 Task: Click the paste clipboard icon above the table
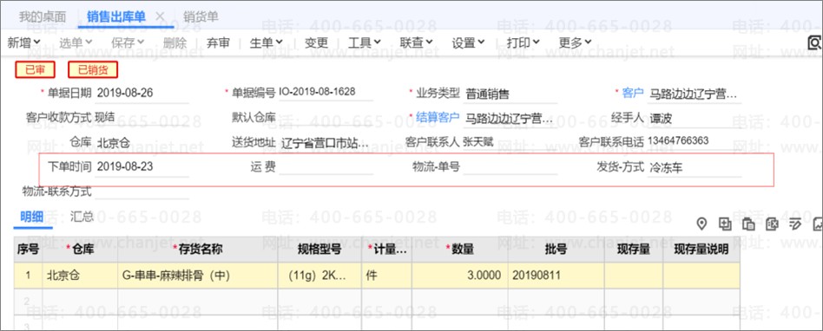(x=748, y=224)
